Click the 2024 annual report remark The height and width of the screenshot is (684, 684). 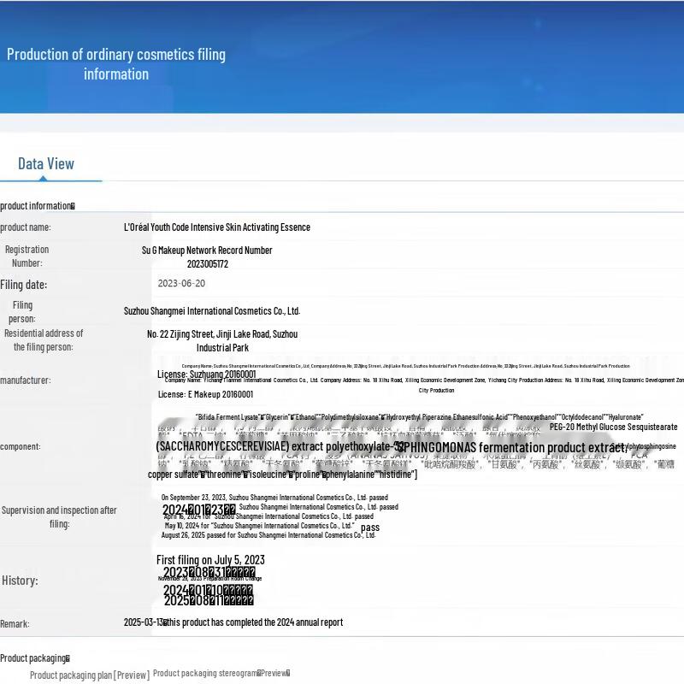coord(233,622)
